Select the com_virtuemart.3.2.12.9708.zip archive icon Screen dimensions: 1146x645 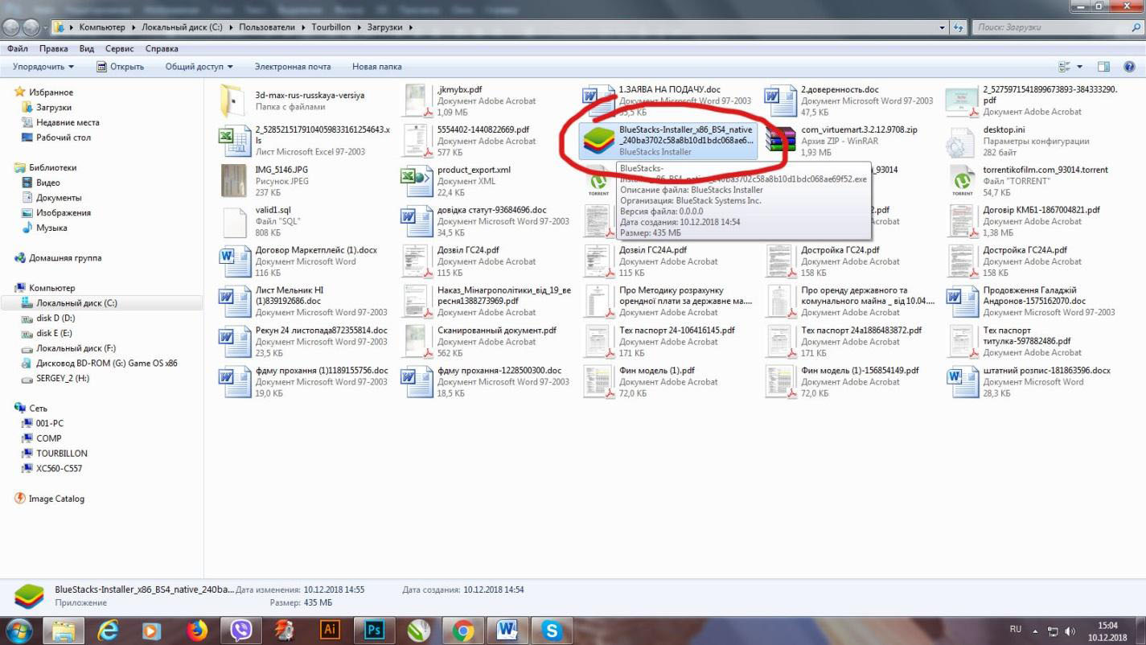tap(780, 141)
